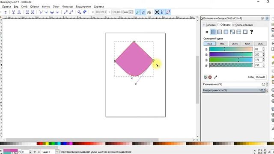274x154 pixels.
Task: Convert selected segments to lines
Action: [66, 12]
